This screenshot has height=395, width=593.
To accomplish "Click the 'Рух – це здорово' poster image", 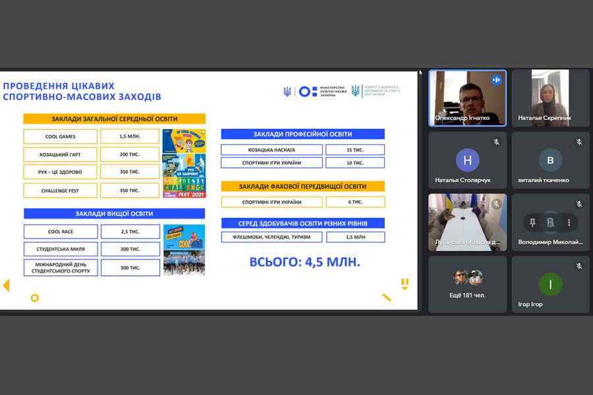I will pos(184,165).
